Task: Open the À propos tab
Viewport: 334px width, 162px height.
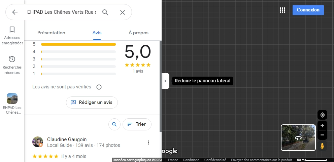Action: pyautogui.click(x=138, y=33)
